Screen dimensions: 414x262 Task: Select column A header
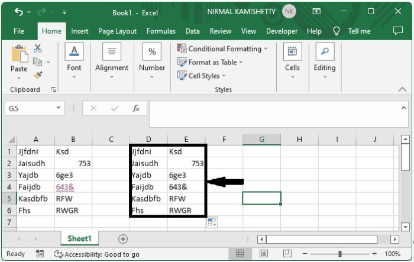(x=35, y=140)
